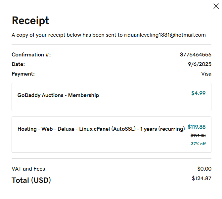Close the receipt dialog with the X
The height and width of the screenshot is (199, 222).
tap(216, 6)
